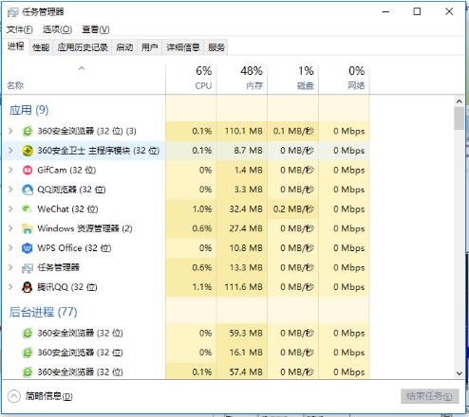469x417 pixels.
Task: Expand the 腾讯QQ process row
Action: [10, 287]
